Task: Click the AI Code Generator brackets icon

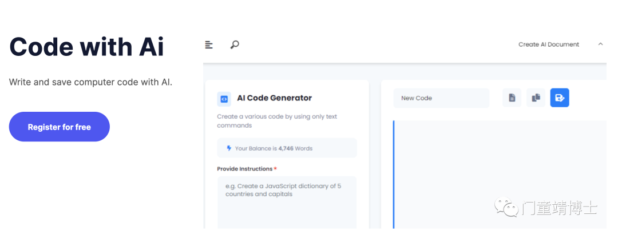Action: coord(224,99)
